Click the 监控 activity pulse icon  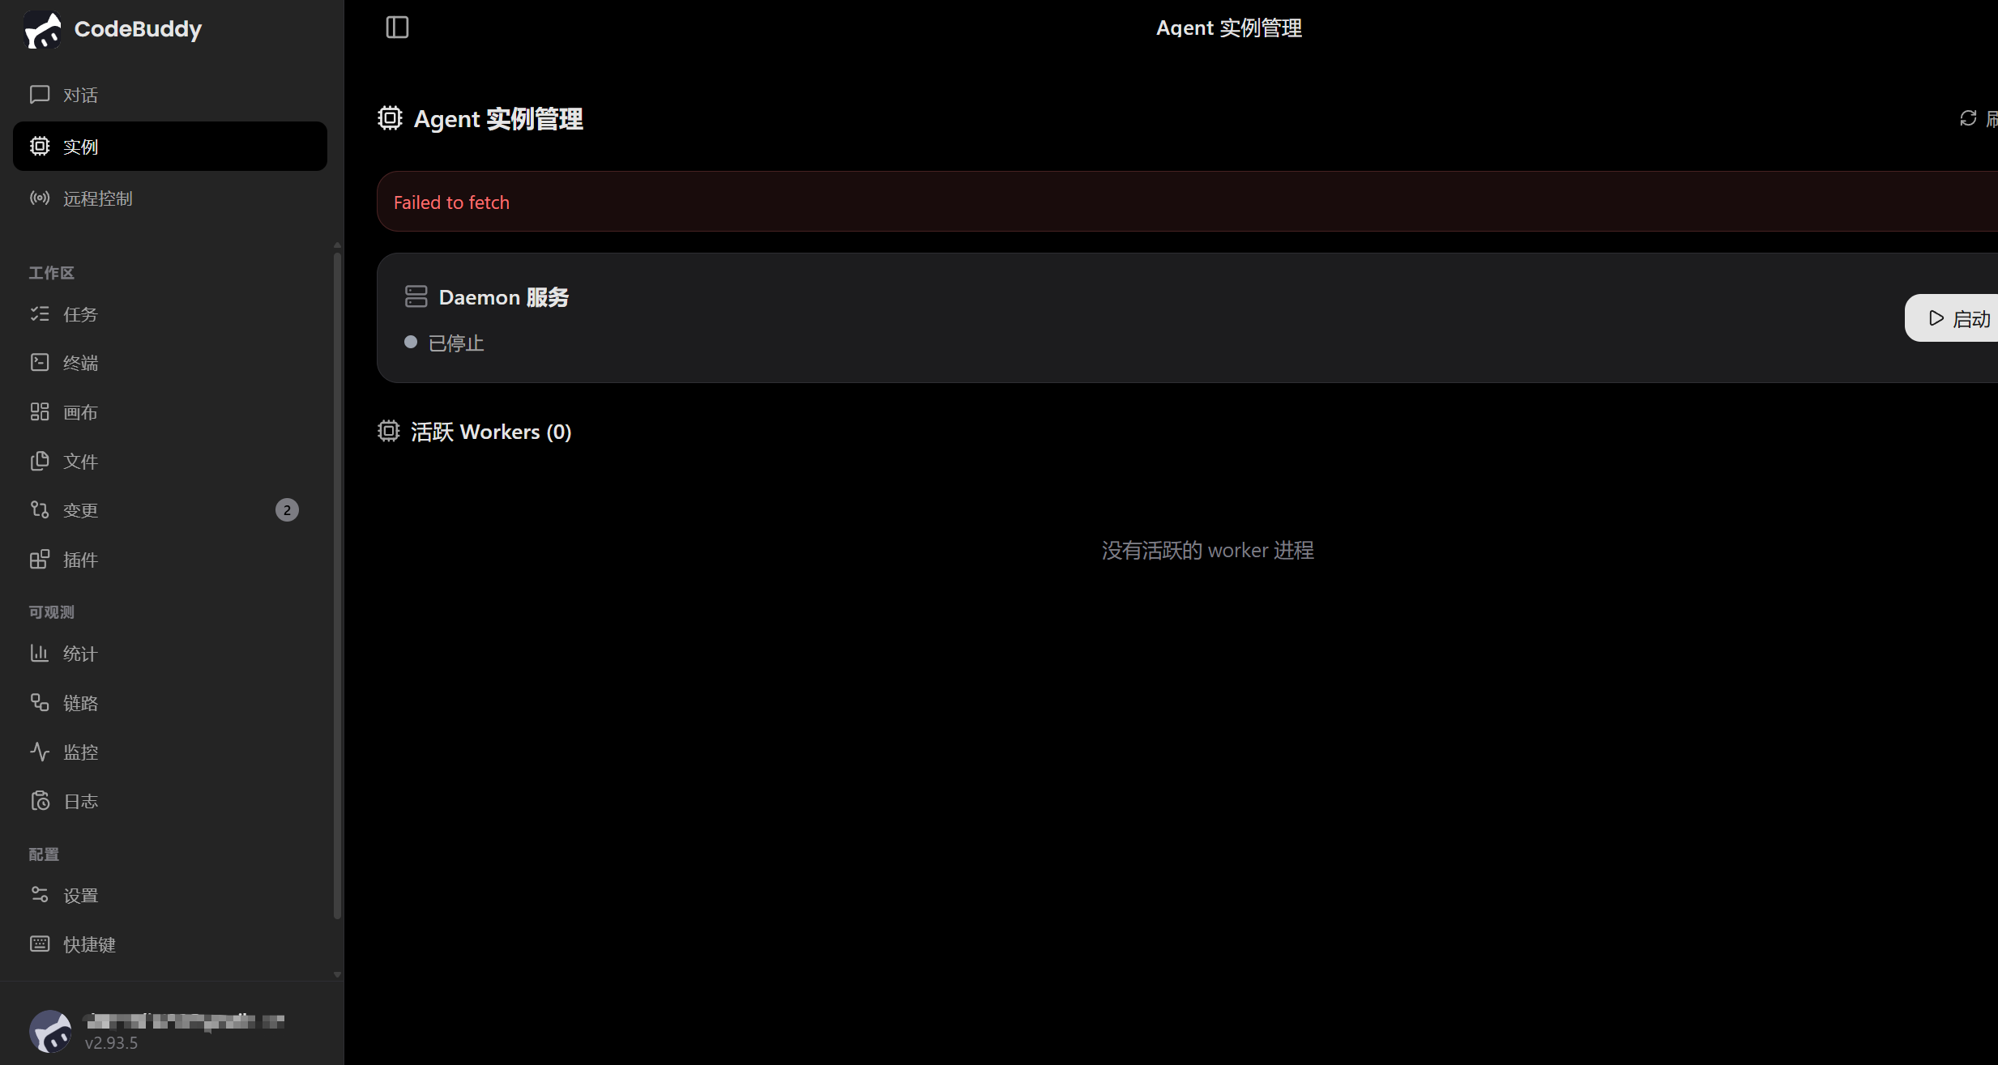(x=40, y=752)
